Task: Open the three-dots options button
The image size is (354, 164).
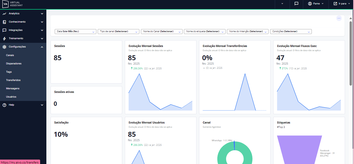Action: pyautogui.click(x=339, y=18)
